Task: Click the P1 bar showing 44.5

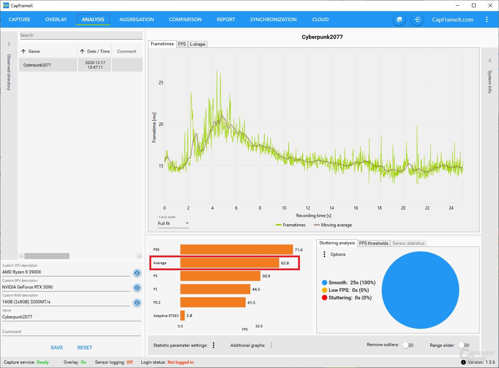Action: pyautogui.click(x=215, y=289)
